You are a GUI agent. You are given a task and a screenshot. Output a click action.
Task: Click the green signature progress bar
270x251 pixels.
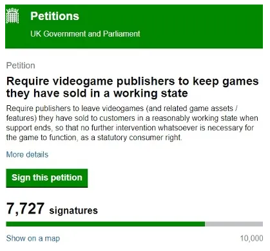[x=106, y=224]
